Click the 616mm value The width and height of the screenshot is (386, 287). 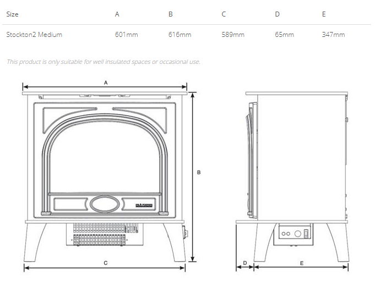pyautogui.click(x=180, y=35)
